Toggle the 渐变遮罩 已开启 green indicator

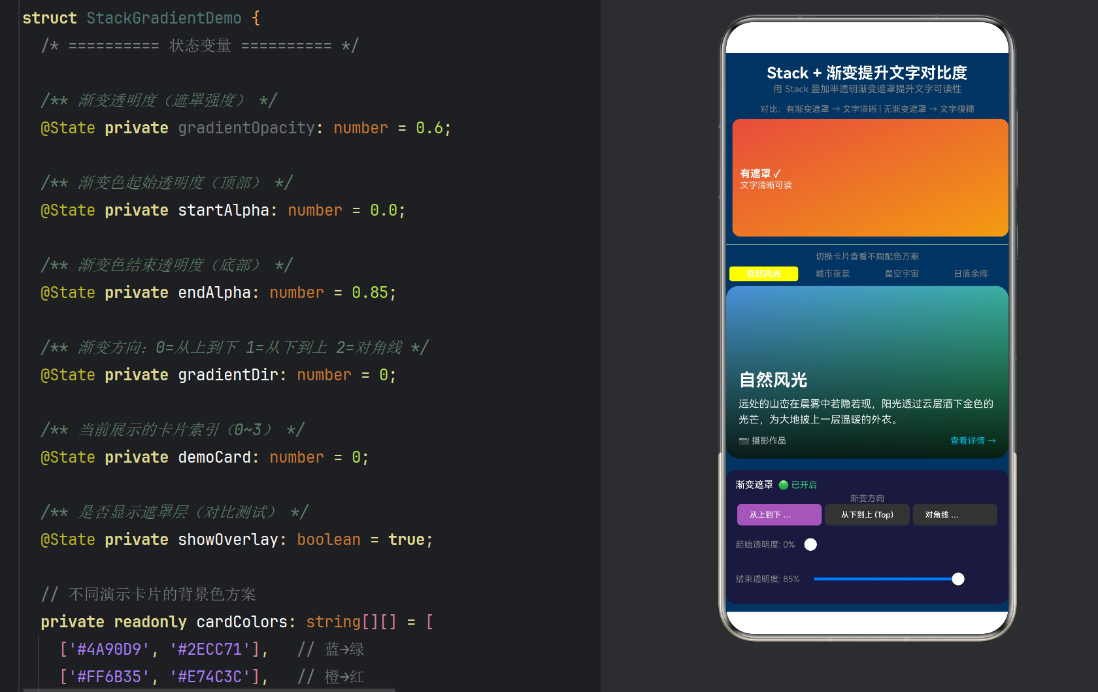click(783, 485)
